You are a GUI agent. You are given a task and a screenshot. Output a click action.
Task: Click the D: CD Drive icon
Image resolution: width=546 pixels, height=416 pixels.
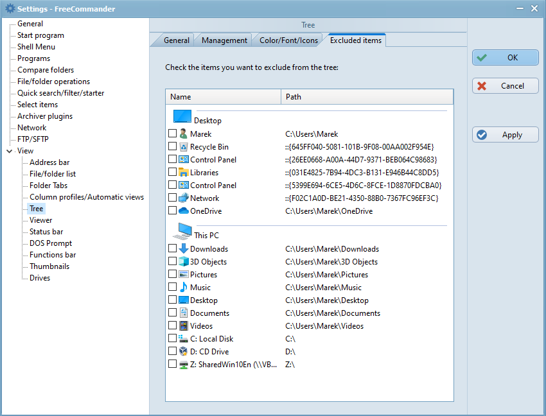pyautogui.click(x=184, y=351)
